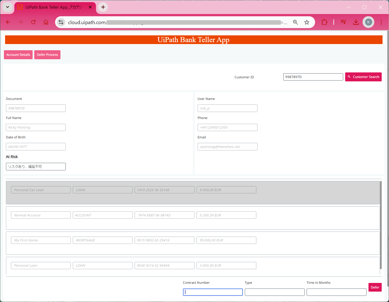The image size is (389, 302).
Task: Click the Email field rpointing@thereheis.net
Action: 227,147
